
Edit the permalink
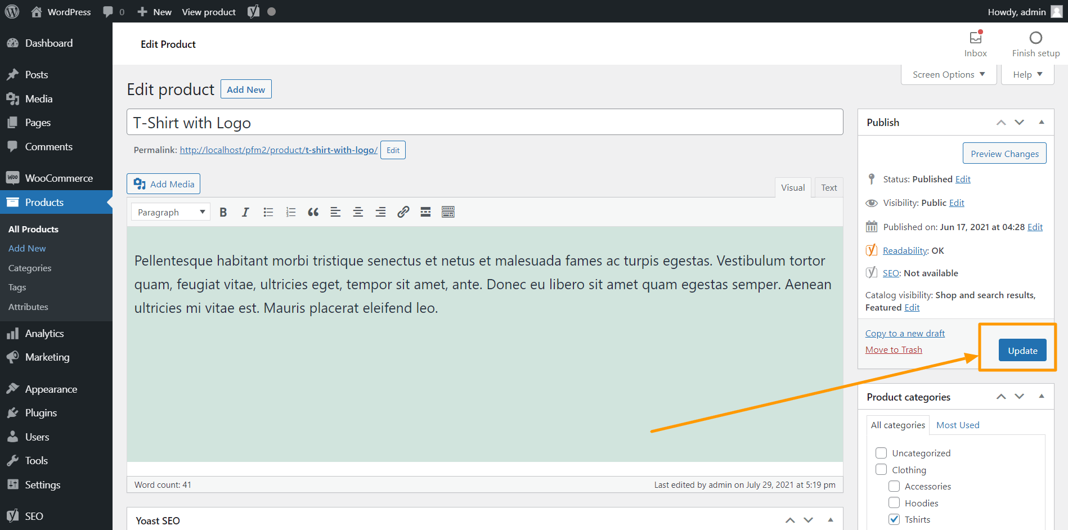coord(393,150)
